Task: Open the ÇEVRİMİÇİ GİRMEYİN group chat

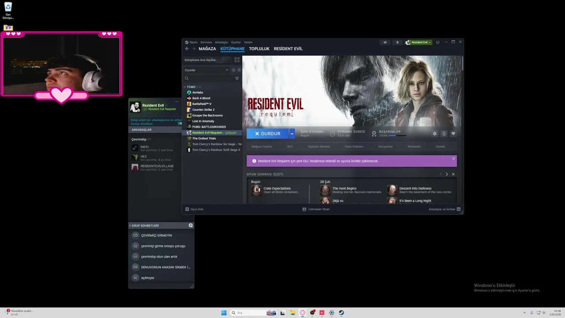Action: [x=161, y=235]
